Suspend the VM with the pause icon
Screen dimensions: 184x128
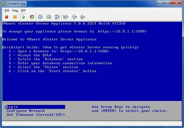tap(15, 17)
